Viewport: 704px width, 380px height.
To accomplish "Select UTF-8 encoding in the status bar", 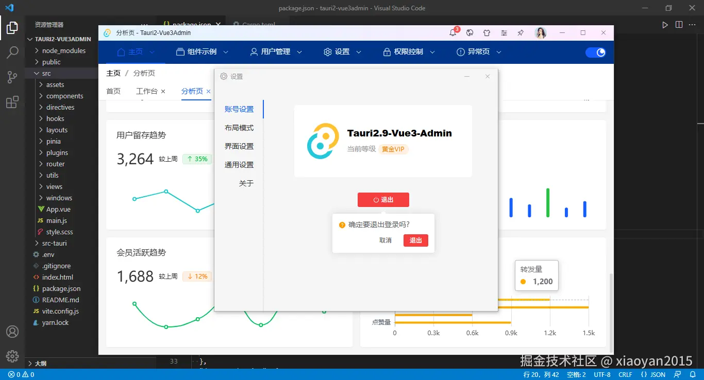I will [601, 374].
